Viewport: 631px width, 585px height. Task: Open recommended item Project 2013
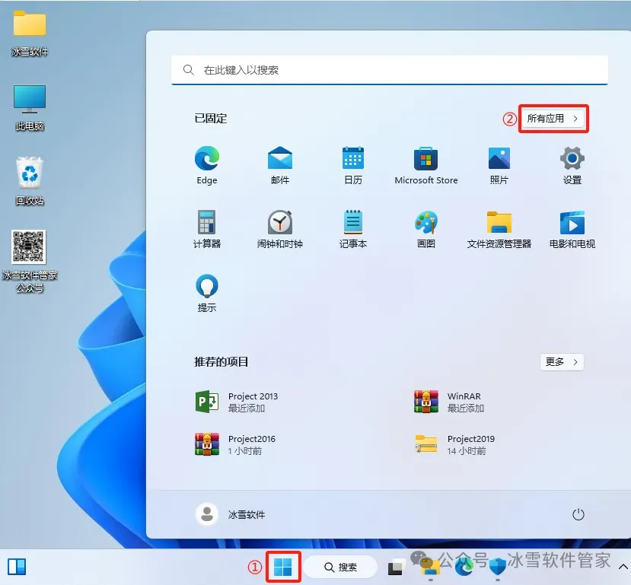coord(237,402)
